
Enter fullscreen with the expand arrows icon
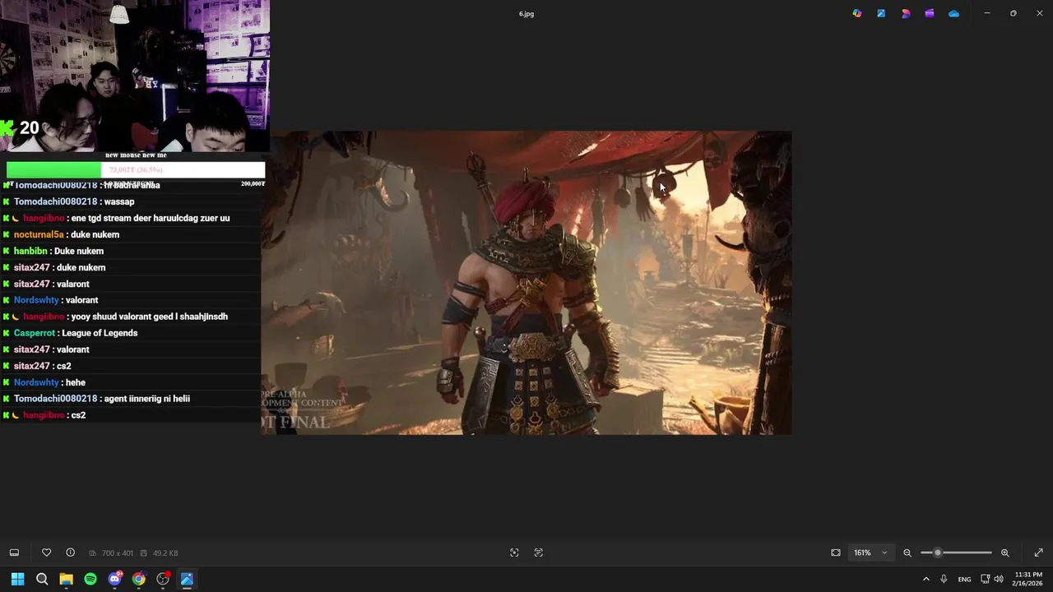click(1038, 553)
